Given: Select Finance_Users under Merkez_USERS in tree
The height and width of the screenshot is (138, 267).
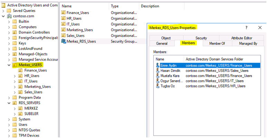Looking at the screenshot, I should click(36, 70).
